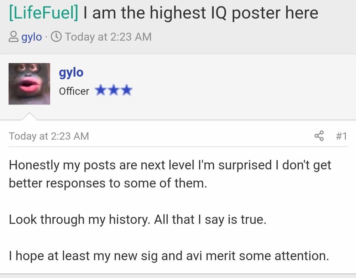
Task: Click the Officer rank title
Action: pyautogui.click(x=74, y=91)
